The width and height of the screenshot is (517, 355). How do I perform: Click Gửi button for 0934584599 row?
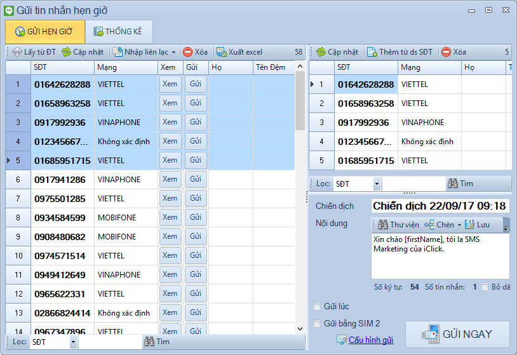tap(196, 218)
